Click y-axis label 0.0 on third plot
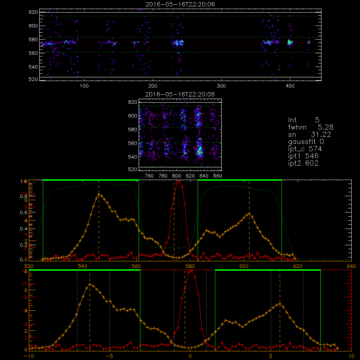 [24, 260]
